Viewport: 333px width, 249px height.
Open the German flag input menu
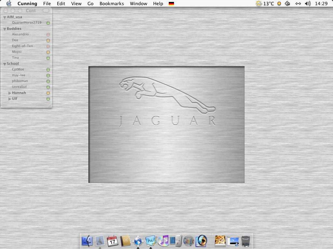171,4
